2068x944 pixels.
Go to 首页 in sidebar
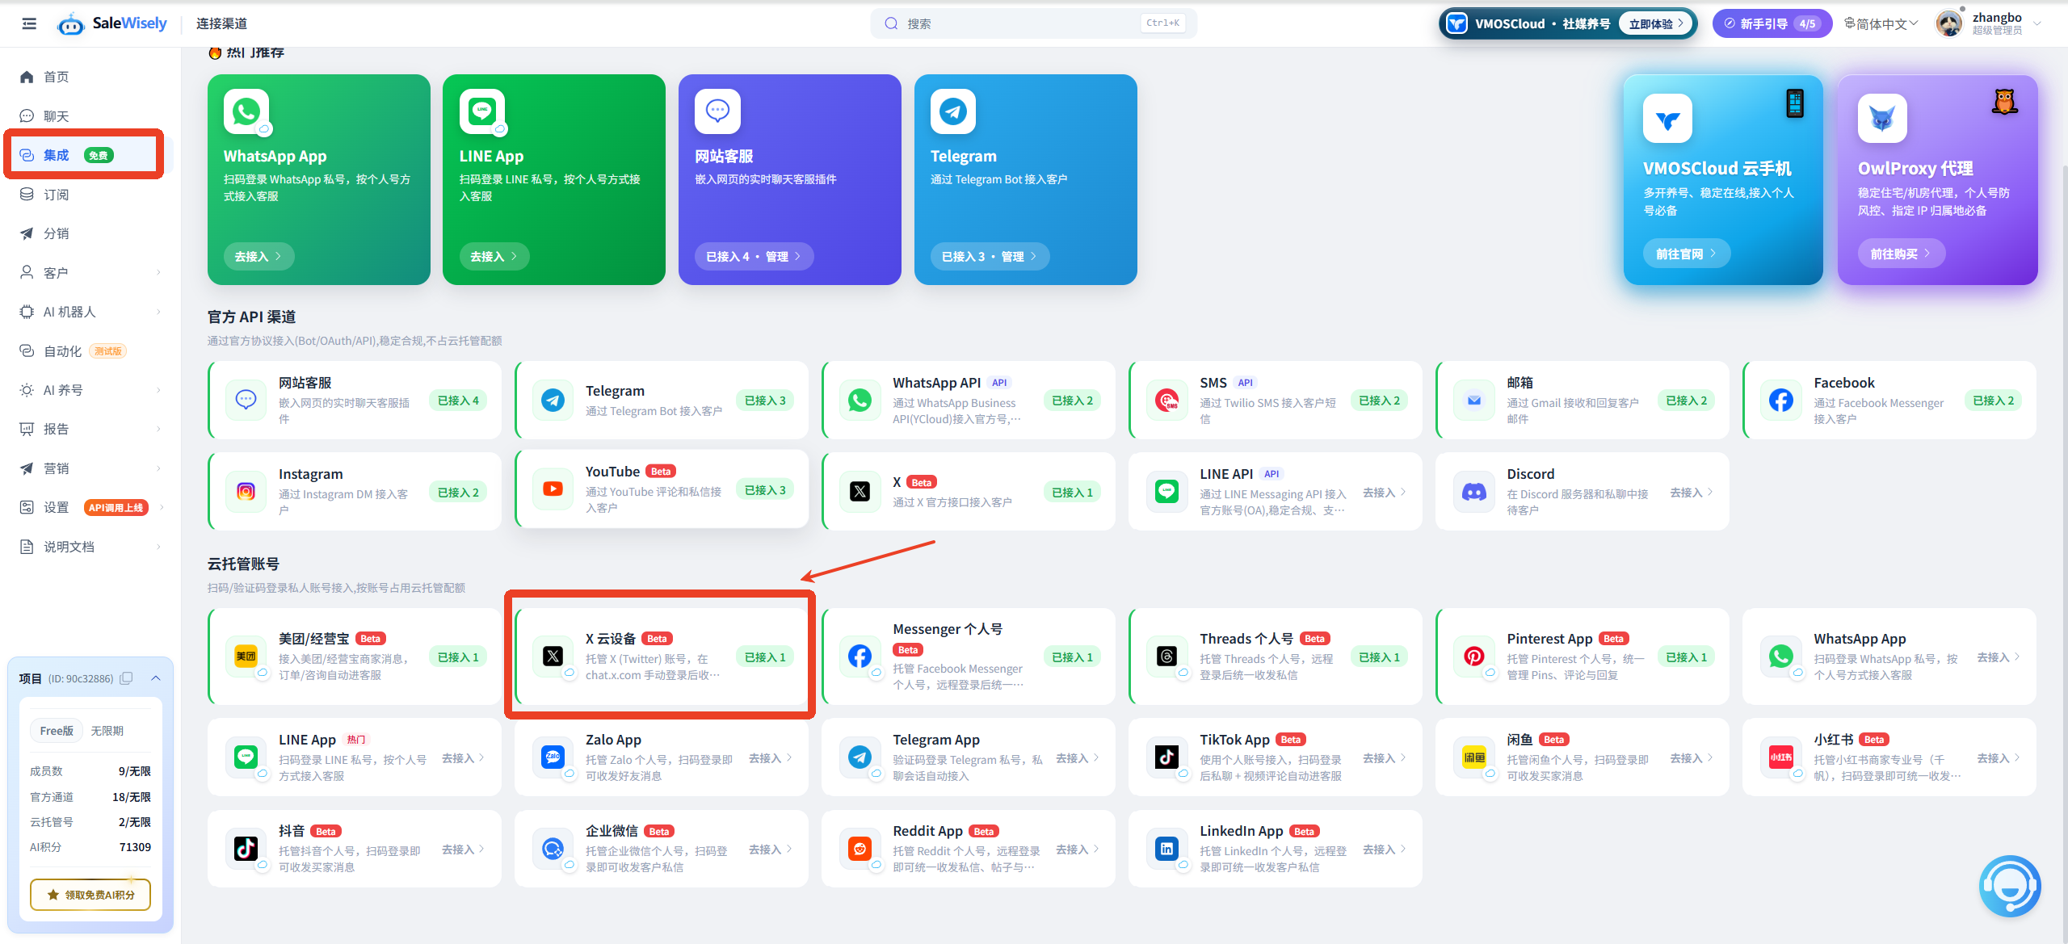pyautogui.click(x=89, y=77)
